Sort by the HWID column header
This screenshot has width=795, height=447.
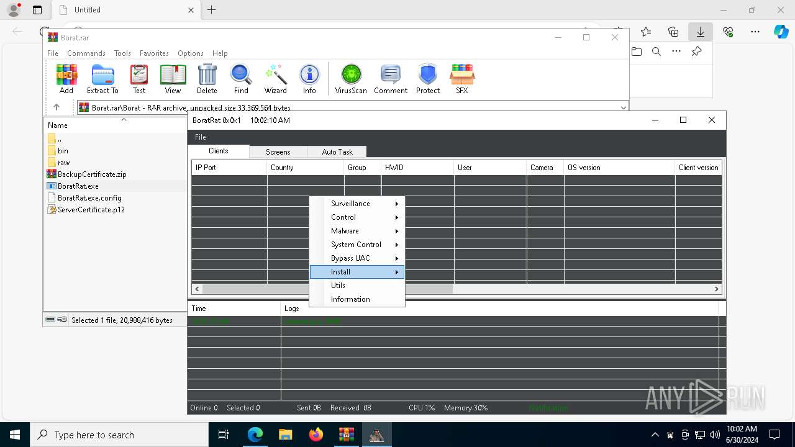click(x=417, y=168)
